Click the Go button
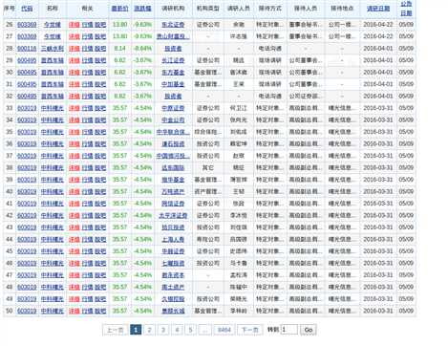Screen dimensions: 448x346 [x=309, y=330]
